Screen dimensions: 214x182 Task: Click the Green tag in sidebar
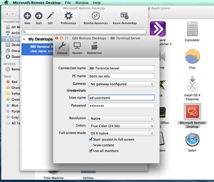pos(13,100)
